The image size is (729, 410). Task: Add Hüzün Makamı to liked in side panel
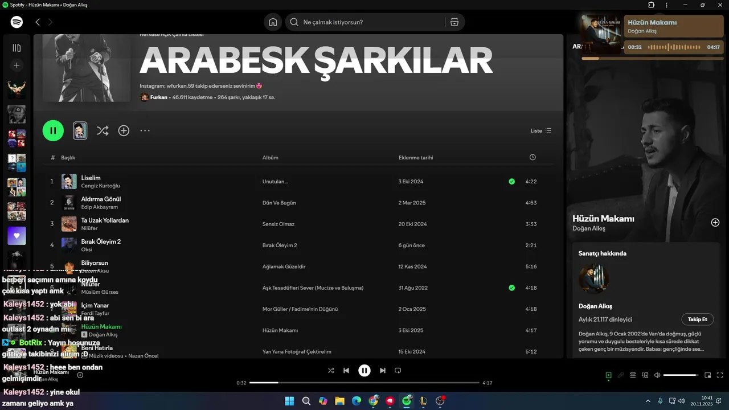tap(715, 223)
